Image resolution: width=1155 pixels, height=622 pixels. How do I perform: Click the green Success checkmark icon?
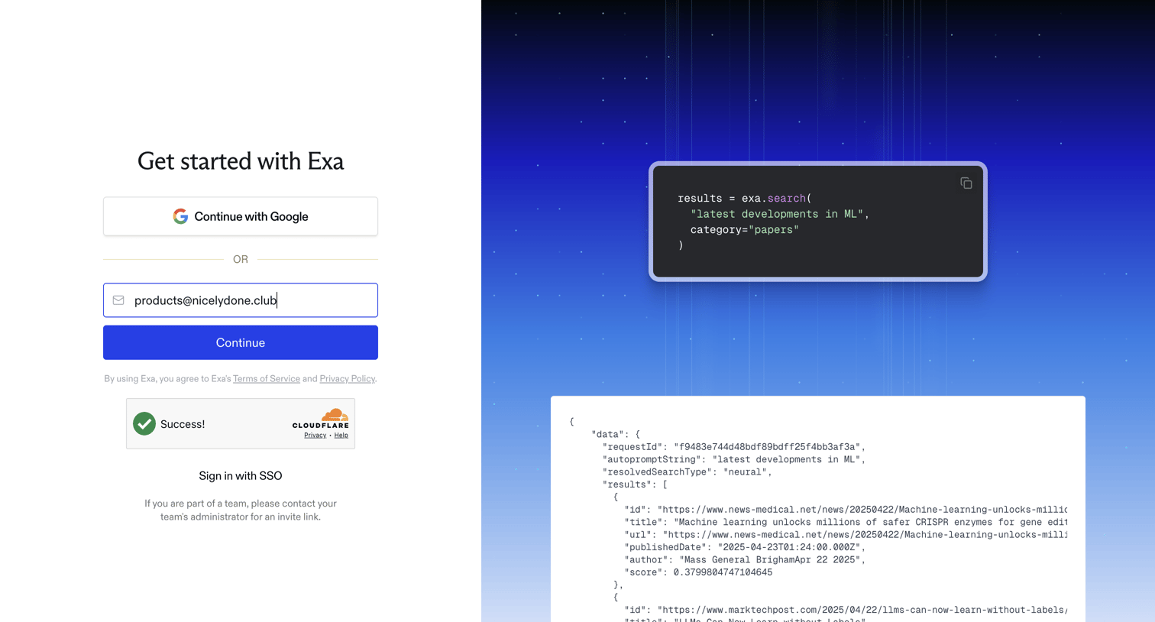[x=144, y=423]
